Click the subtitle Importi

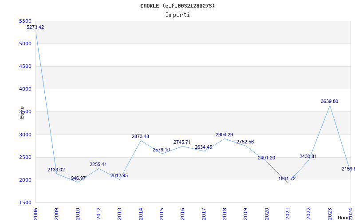tap(177, 15)
